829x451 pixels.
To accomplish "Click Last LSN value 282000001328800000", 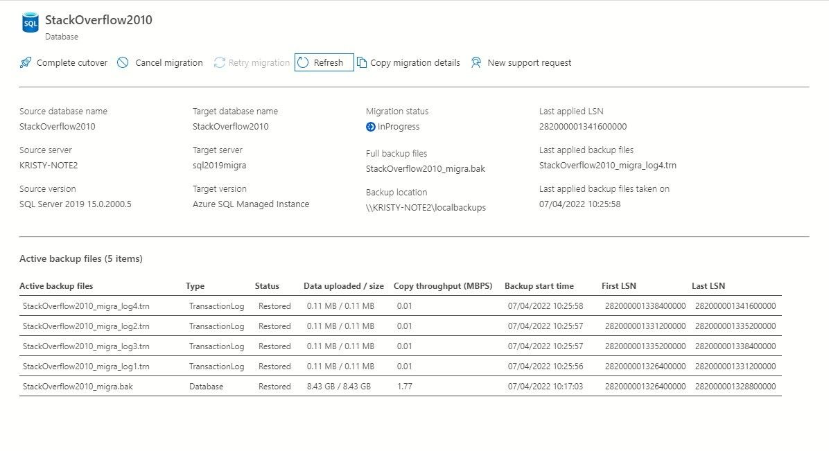I will point(735,387).
